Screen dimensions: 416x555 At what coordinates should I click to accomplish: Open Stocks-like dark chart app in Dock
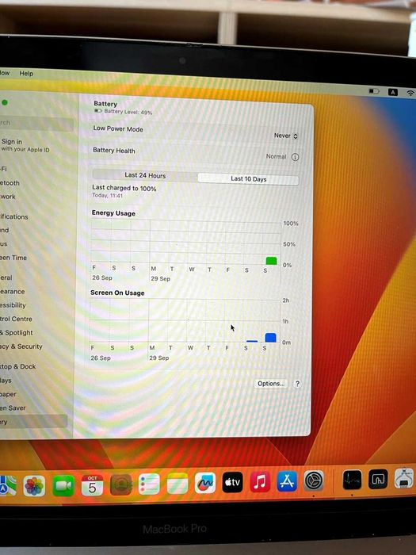(x=352, y=480)
